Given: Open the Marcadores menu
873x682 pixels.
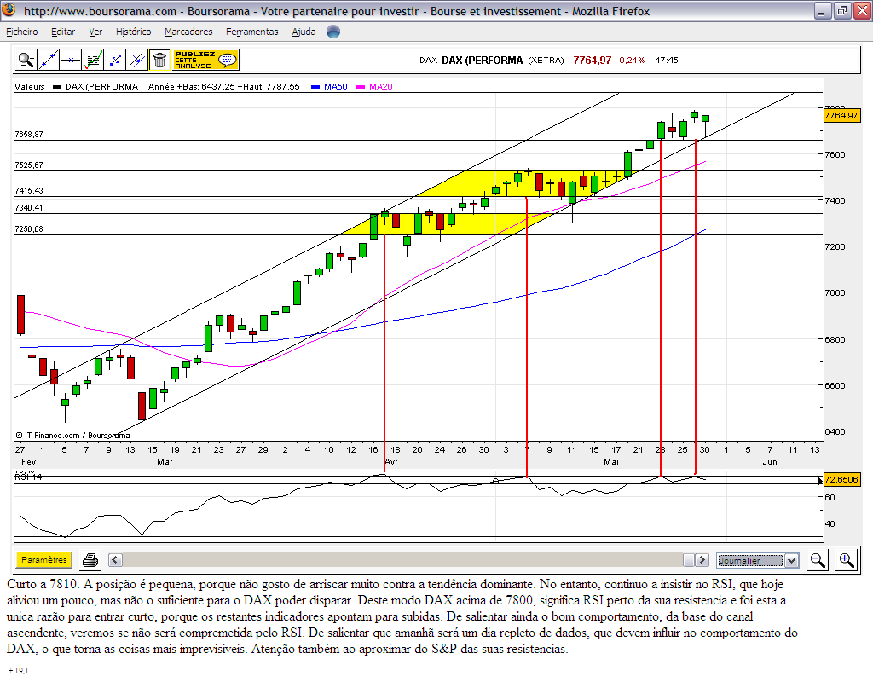Looking at the screenshot, I should click(x=188, y=32).
